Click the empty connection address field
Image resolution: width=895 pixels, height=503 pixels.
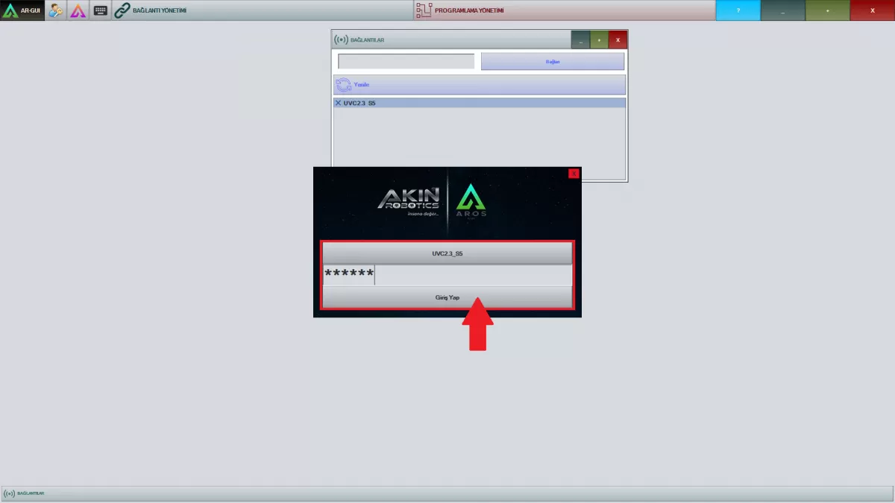click(406, 62)
